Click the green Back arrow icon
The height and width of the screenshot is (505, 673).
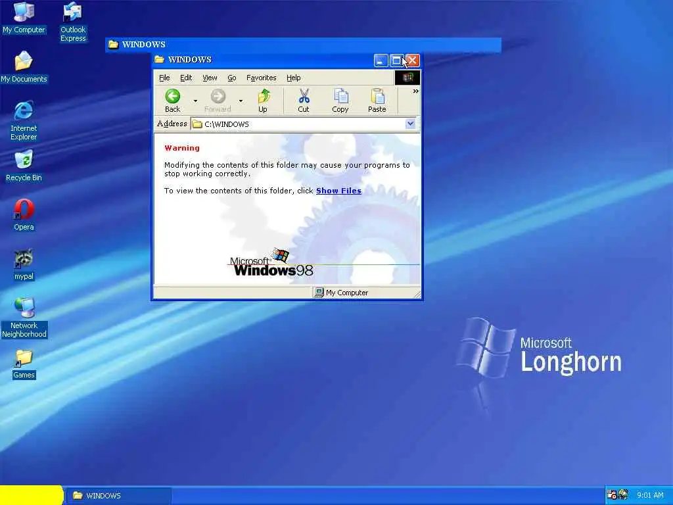[173, 96]
